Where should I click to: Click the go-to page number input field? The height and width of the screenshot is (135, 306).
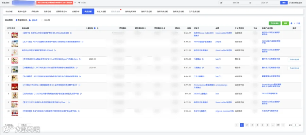point(295,125)
